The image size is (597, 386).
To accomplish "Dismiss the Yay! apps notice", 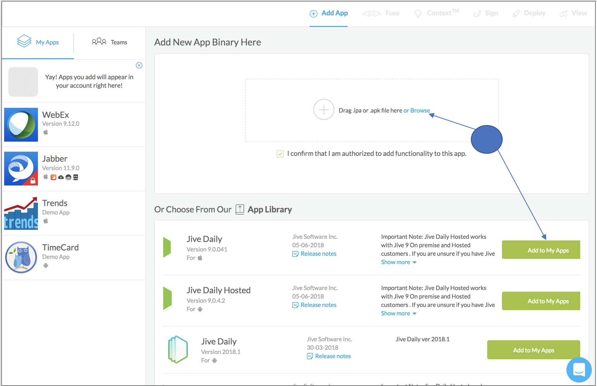I will pyautogui.click(x=139, y=65).
